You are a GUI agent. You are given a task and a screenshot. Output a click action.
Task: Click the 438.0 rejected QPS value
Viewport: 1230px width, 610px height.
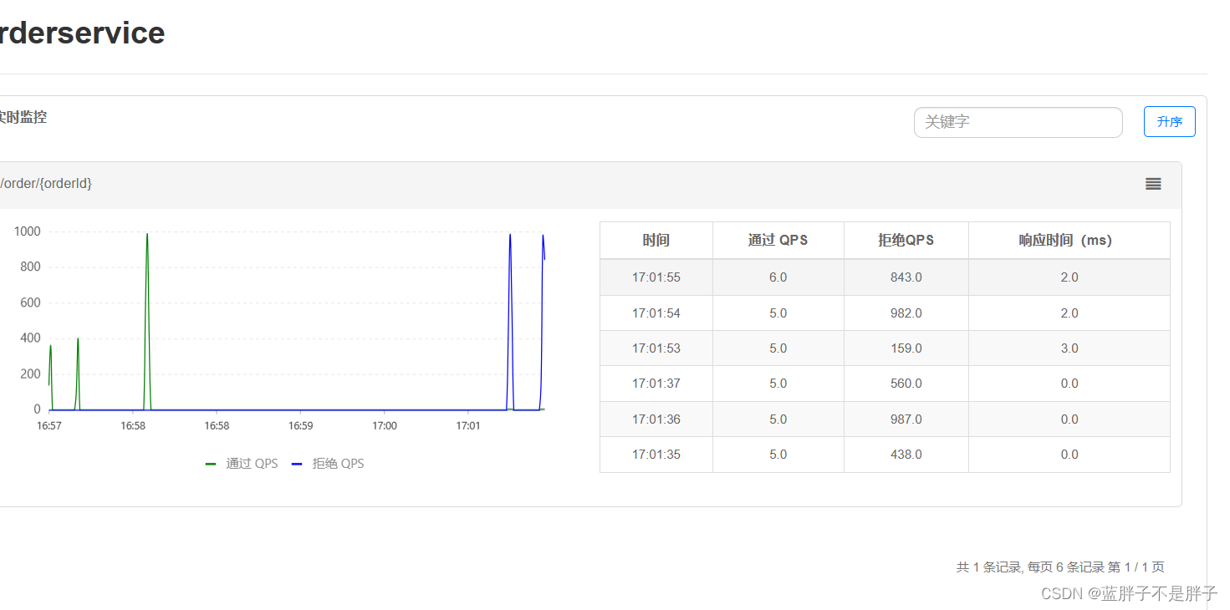[x=906, y=455]
